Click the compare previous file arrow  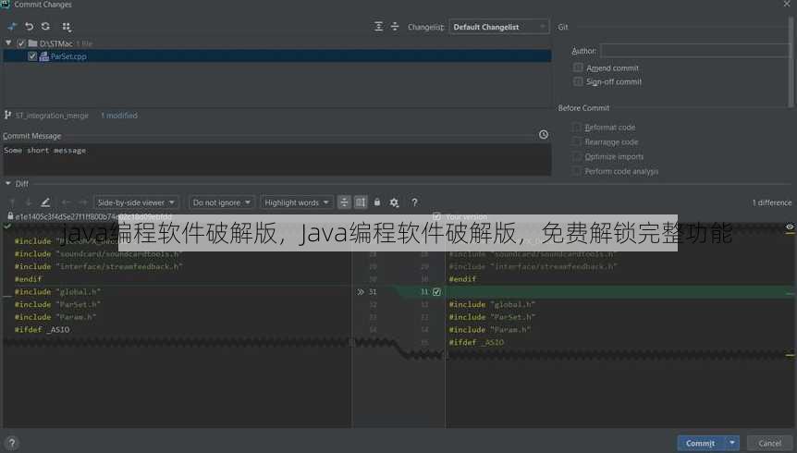[x=66, y=202]
